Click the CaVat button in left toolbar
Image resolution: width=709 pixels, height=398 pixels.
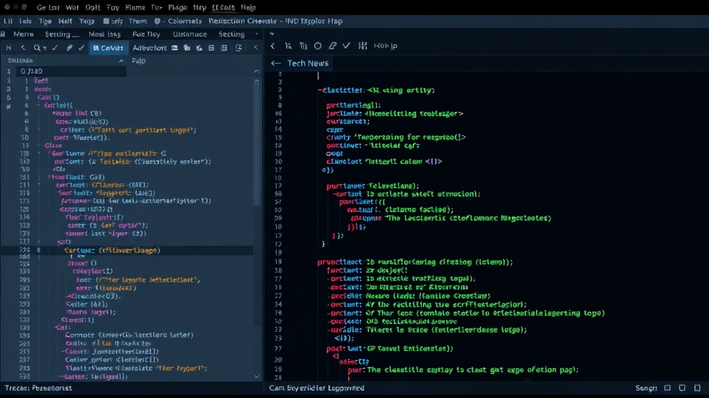point(108,48)
